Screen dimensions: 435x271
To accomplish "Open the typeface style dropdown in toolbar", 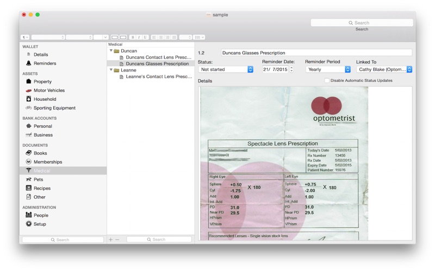I will coord(79,37).
